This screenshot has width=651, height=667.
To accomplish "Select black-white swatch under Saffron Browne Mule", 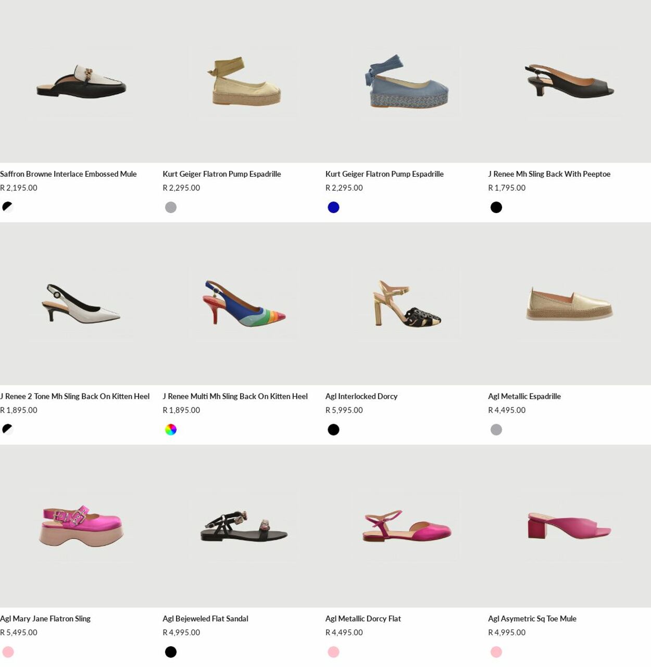I will pos(8,207).
